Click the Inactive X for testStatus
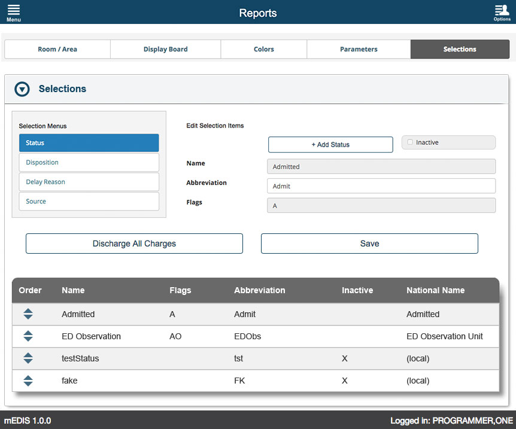 pyautogui.click(x=345, y=358)
